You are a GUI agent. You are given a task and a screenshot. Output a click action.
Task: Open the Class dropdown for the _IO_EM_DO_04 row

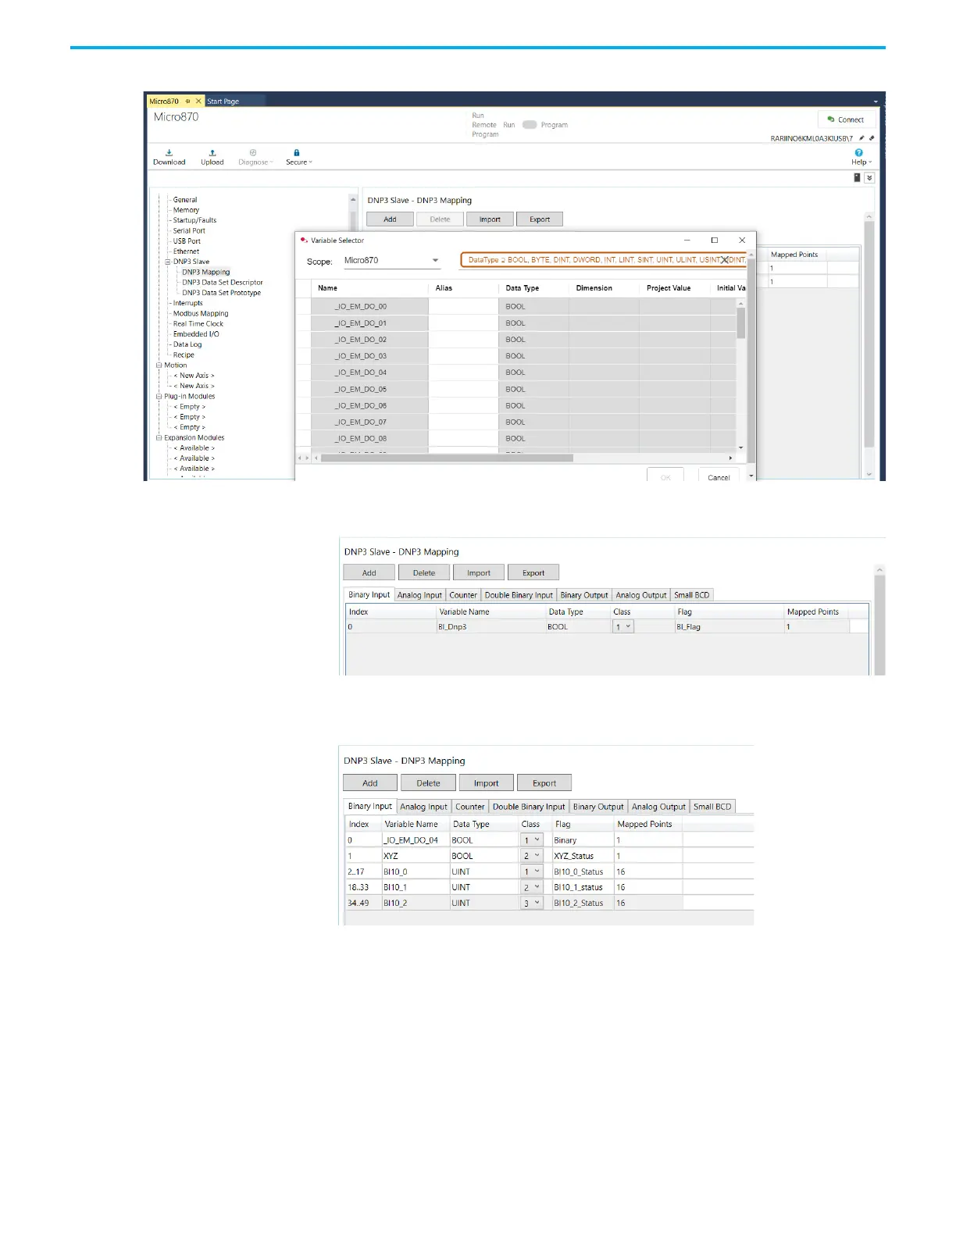click(531, 840)
